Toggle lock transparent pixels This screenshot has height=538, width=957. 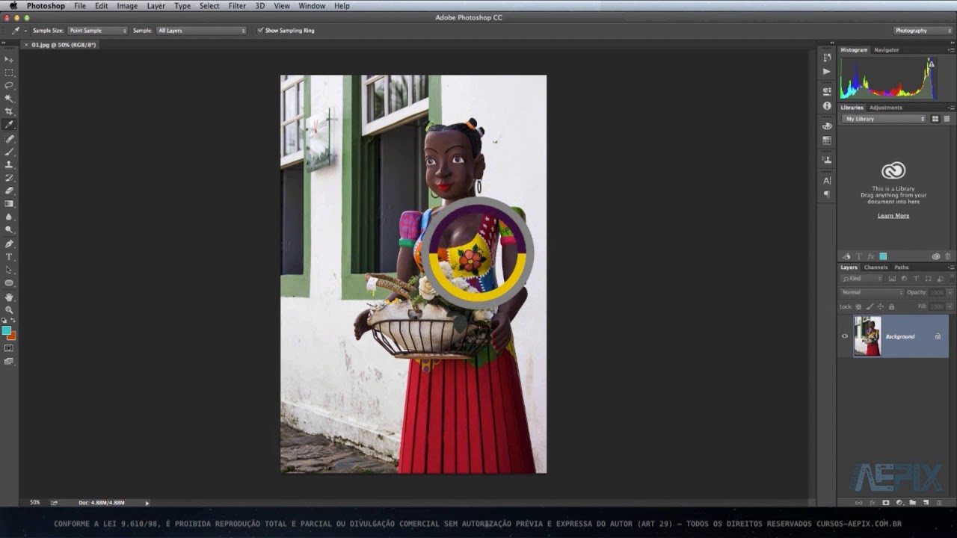858,306
